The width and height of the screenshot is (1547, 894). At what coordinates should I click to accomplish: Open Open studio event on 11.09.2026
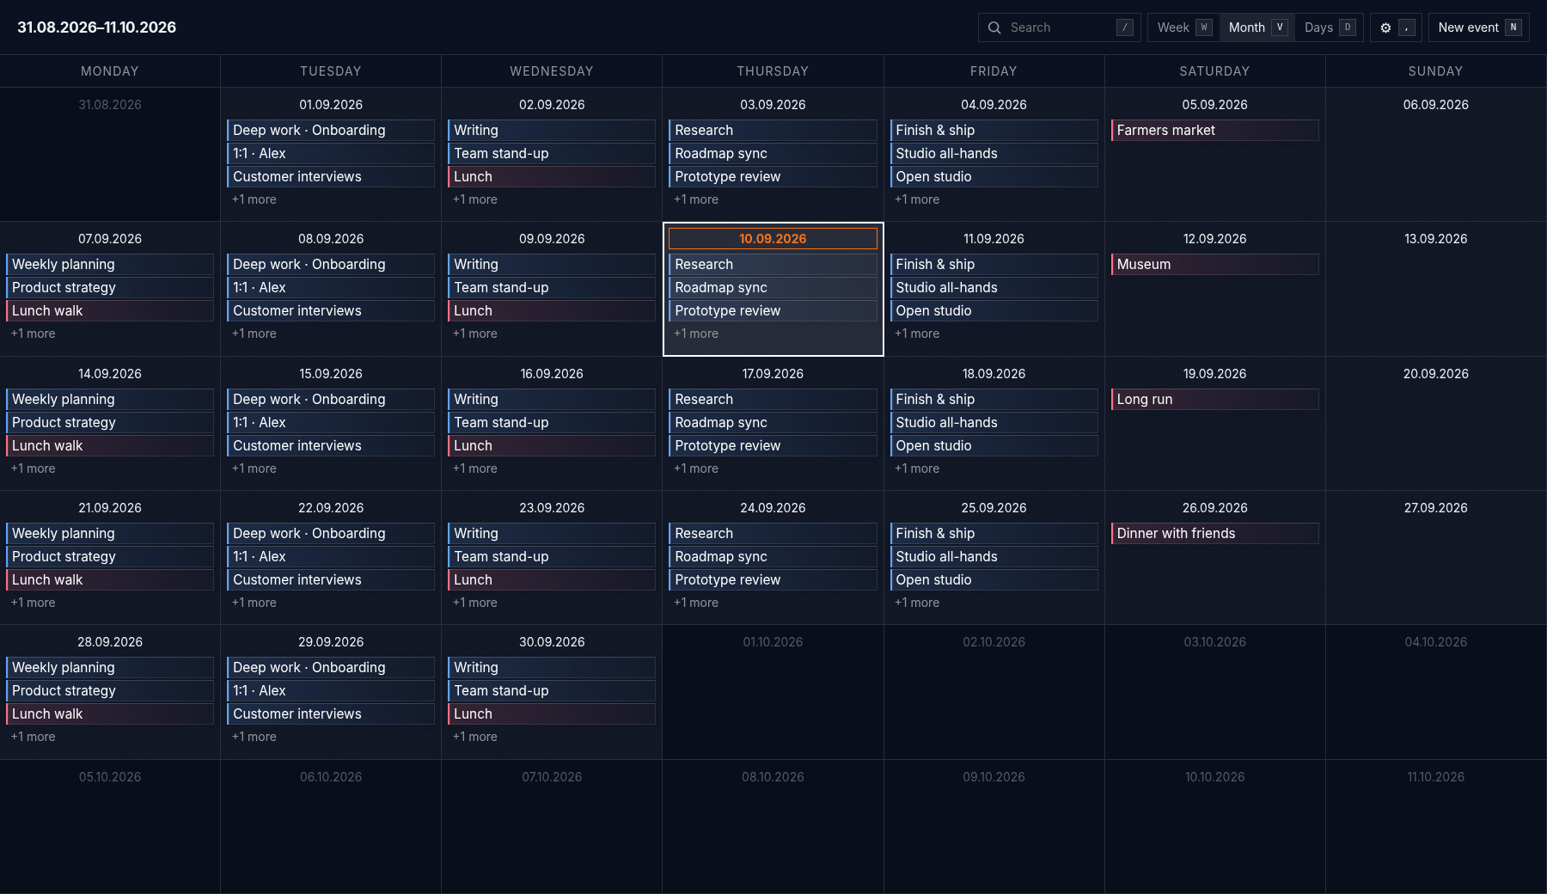pos(994,310)
